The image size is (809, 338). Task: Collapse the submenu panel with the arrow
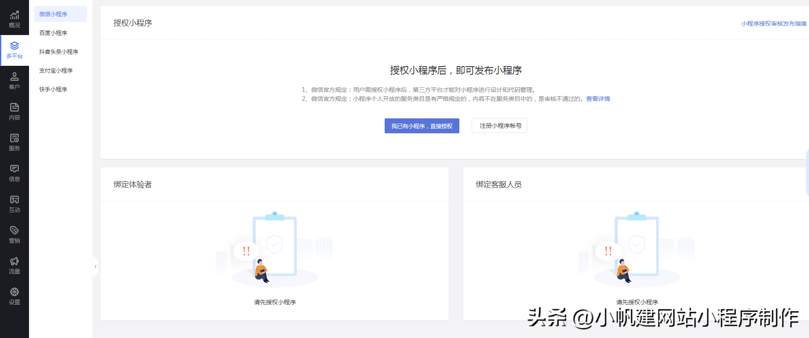pos(95,267)
